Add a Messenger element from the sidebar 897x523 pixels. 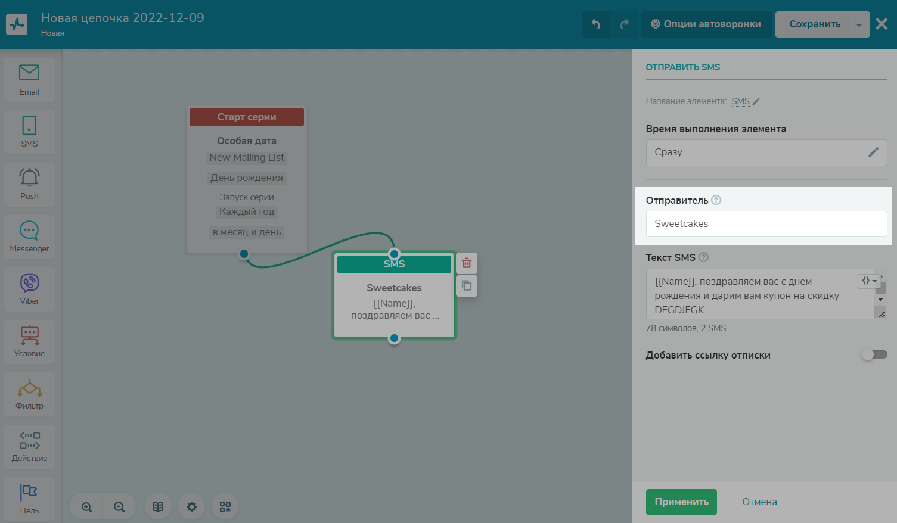click(x=29, y=237)
